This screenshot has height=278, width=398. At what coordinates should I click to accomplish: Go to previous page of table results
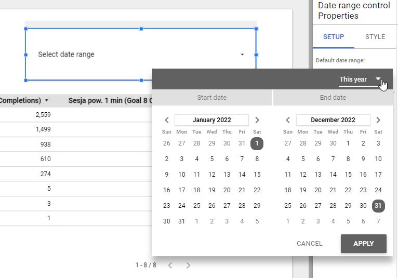point(170,265)
